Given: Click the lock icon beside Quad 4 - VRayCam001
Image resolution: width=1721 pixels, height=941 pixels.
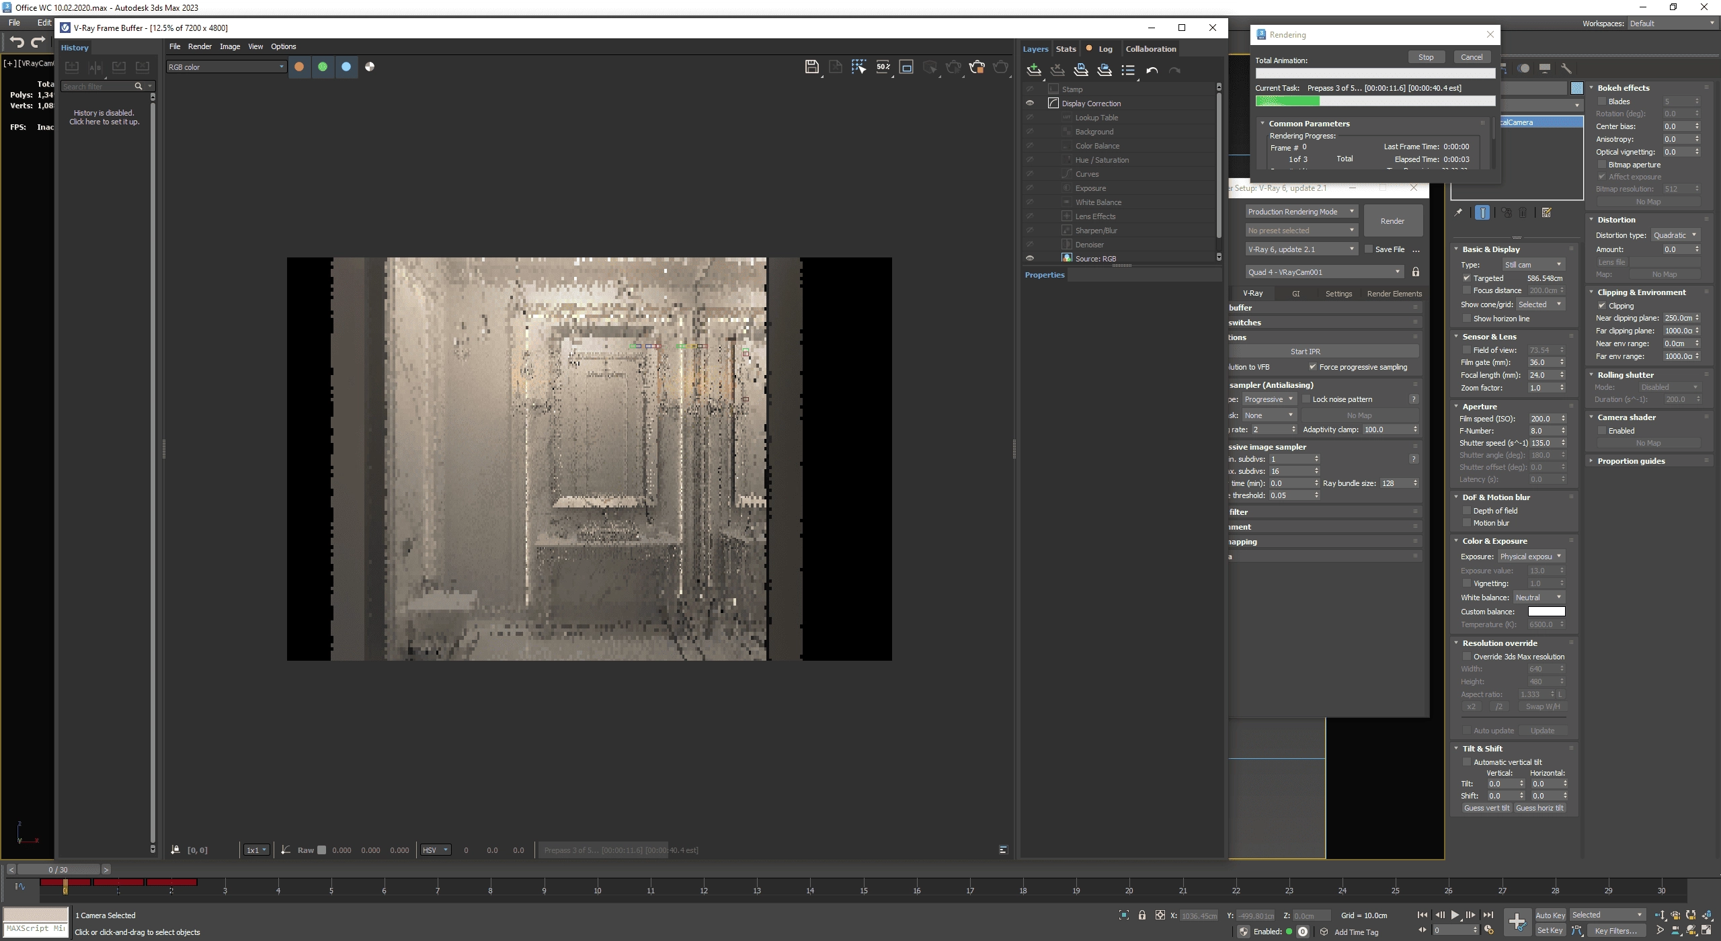Looking at the screenshot, I should (1416, 272).
